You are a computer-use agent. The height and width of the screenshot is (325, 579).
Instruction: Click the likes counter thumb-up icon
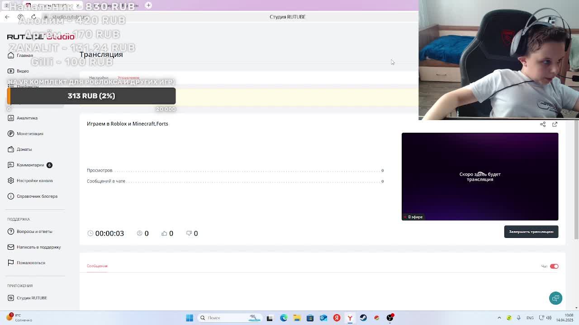click(164, 233)
